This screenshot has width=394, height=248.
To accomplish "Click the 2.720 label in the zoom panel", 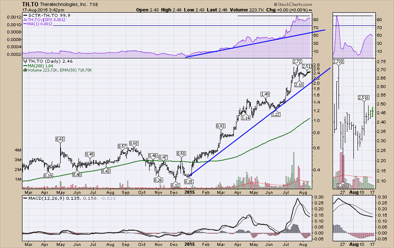I will pyautogui.click(x=338, y=61).
